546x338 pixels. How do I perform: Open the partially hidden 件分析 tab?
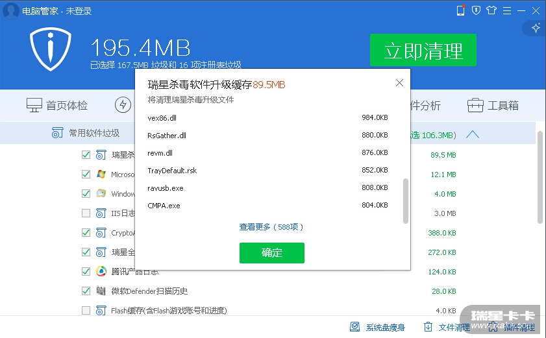pos(425,105)
